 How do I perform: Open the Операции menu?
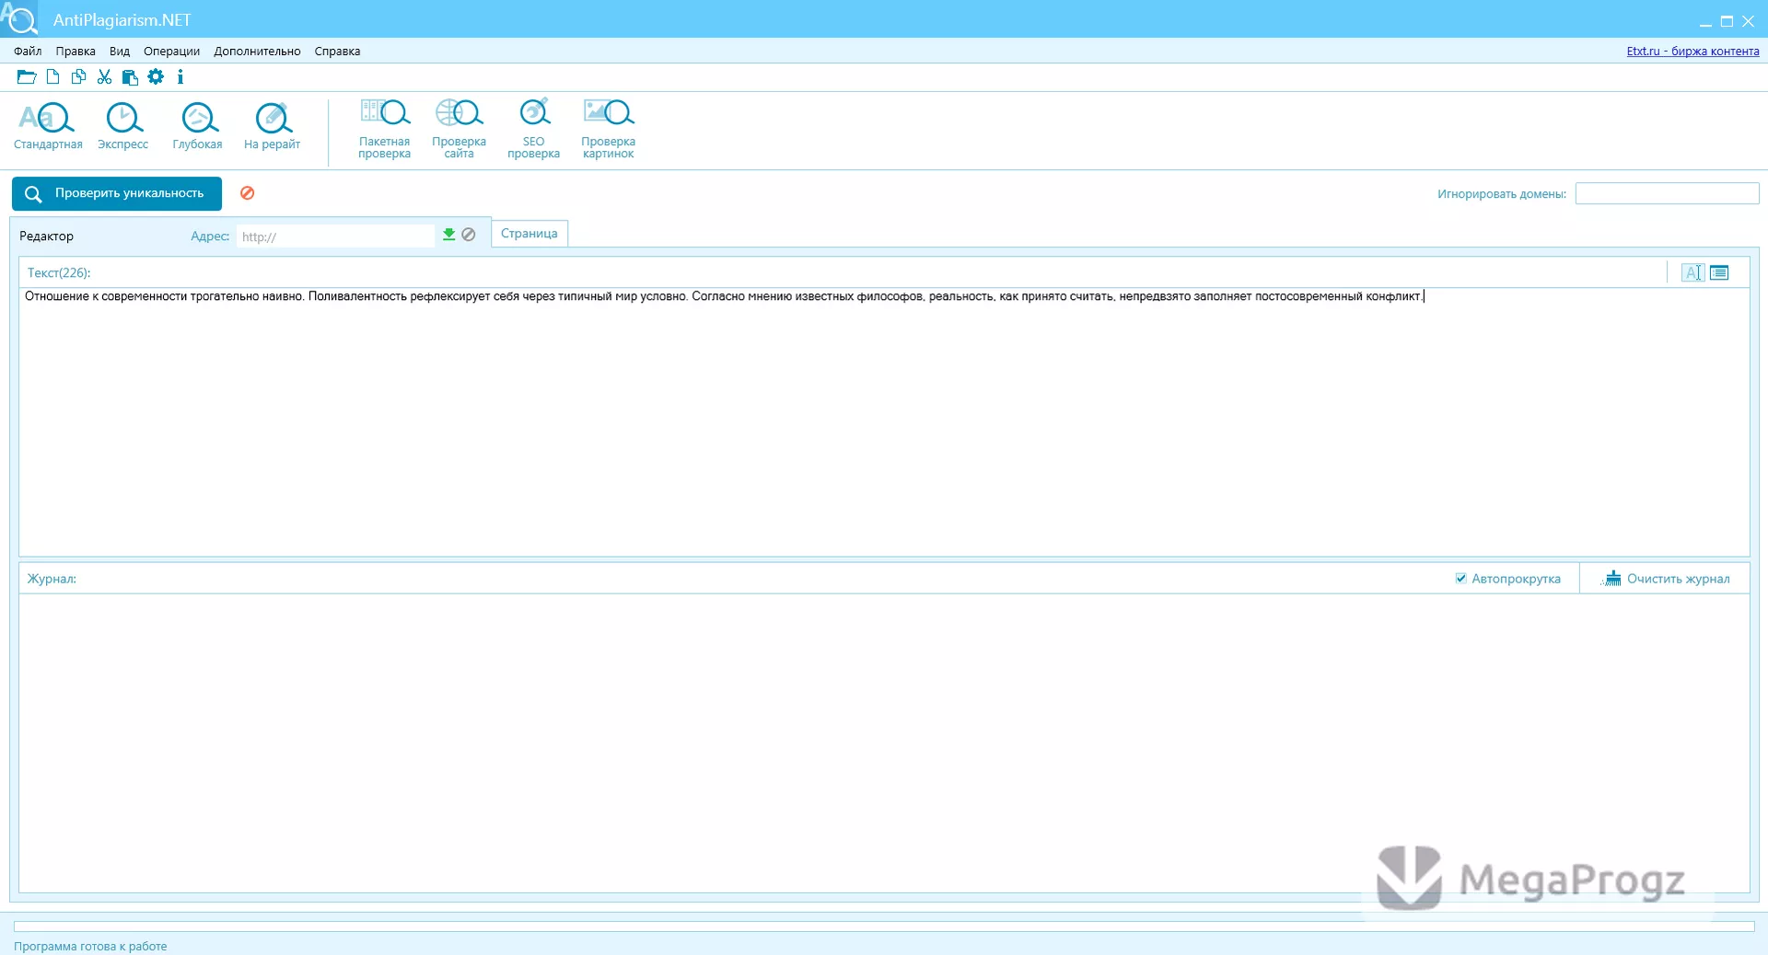pyautogui.click(x=171, y=52)
